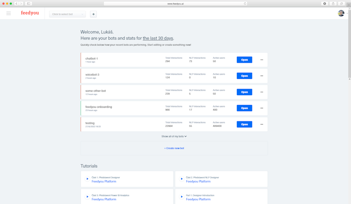351x204 pixels.
Task: Show more options for voicebot-3
Action: [262, 76]
